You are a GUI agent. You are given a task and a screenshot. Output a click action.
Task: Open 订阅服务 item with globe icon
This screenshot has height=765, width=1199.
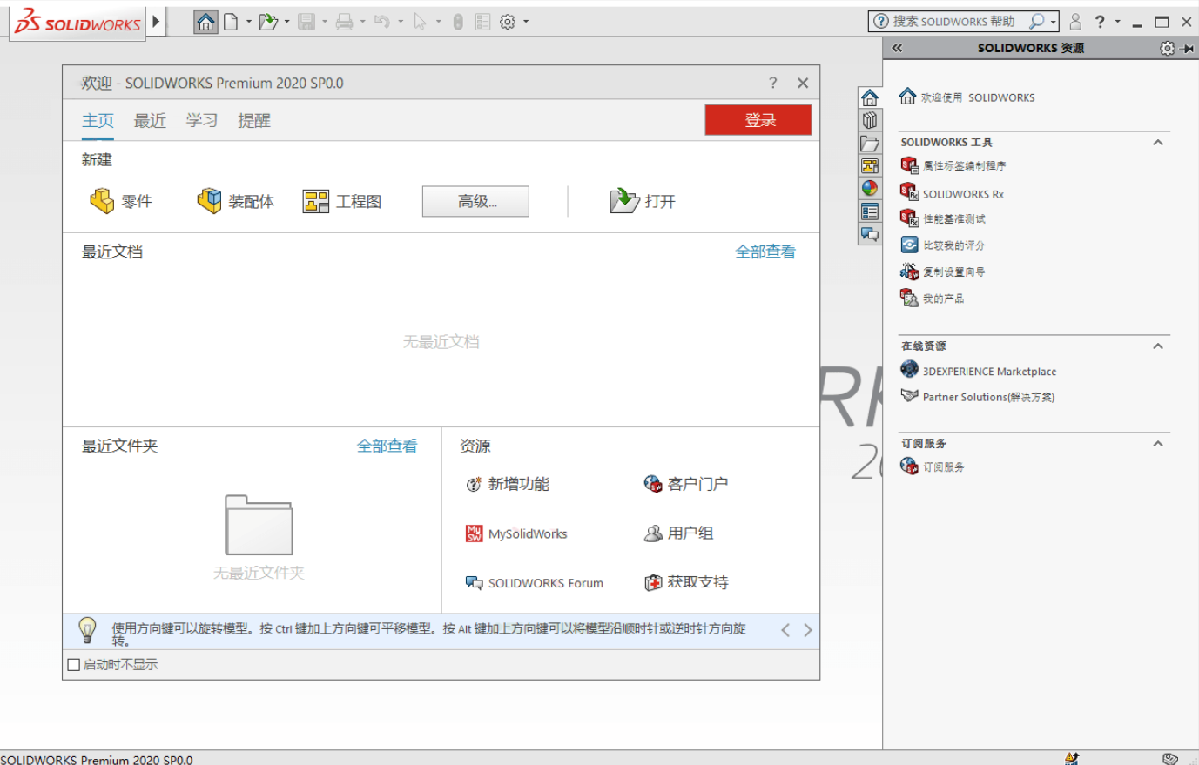point(933,467)
